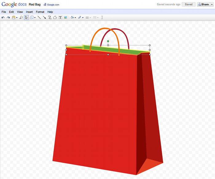Click the 'Saved seconds ago' status text

pos(169,4)
